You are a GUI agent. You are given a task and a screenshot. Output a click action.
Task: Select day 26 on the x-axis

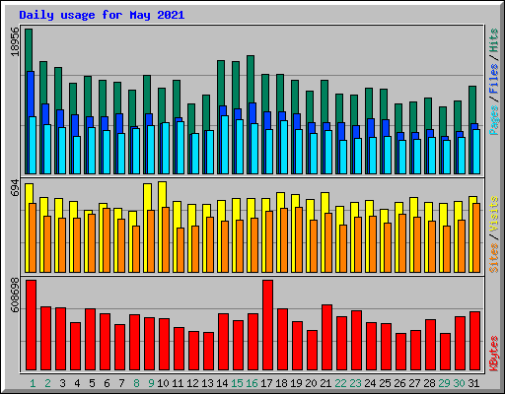coord(399,383)
